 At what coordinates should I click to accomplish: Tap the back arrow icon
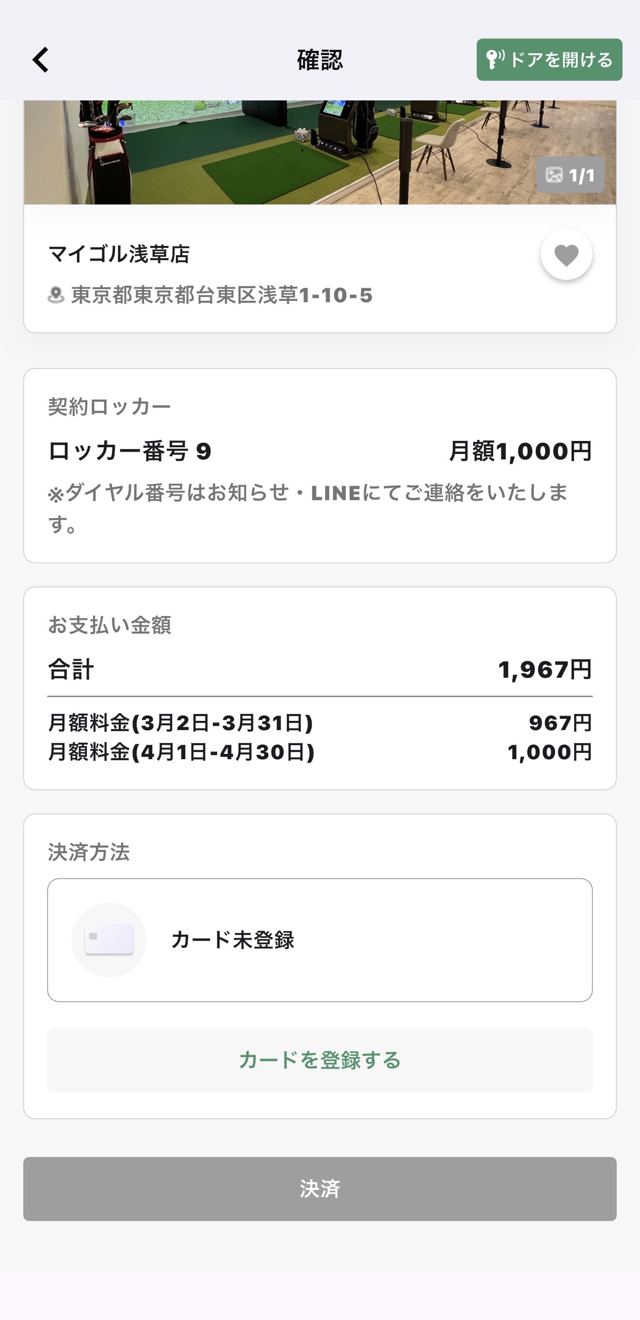coord(40,60)
